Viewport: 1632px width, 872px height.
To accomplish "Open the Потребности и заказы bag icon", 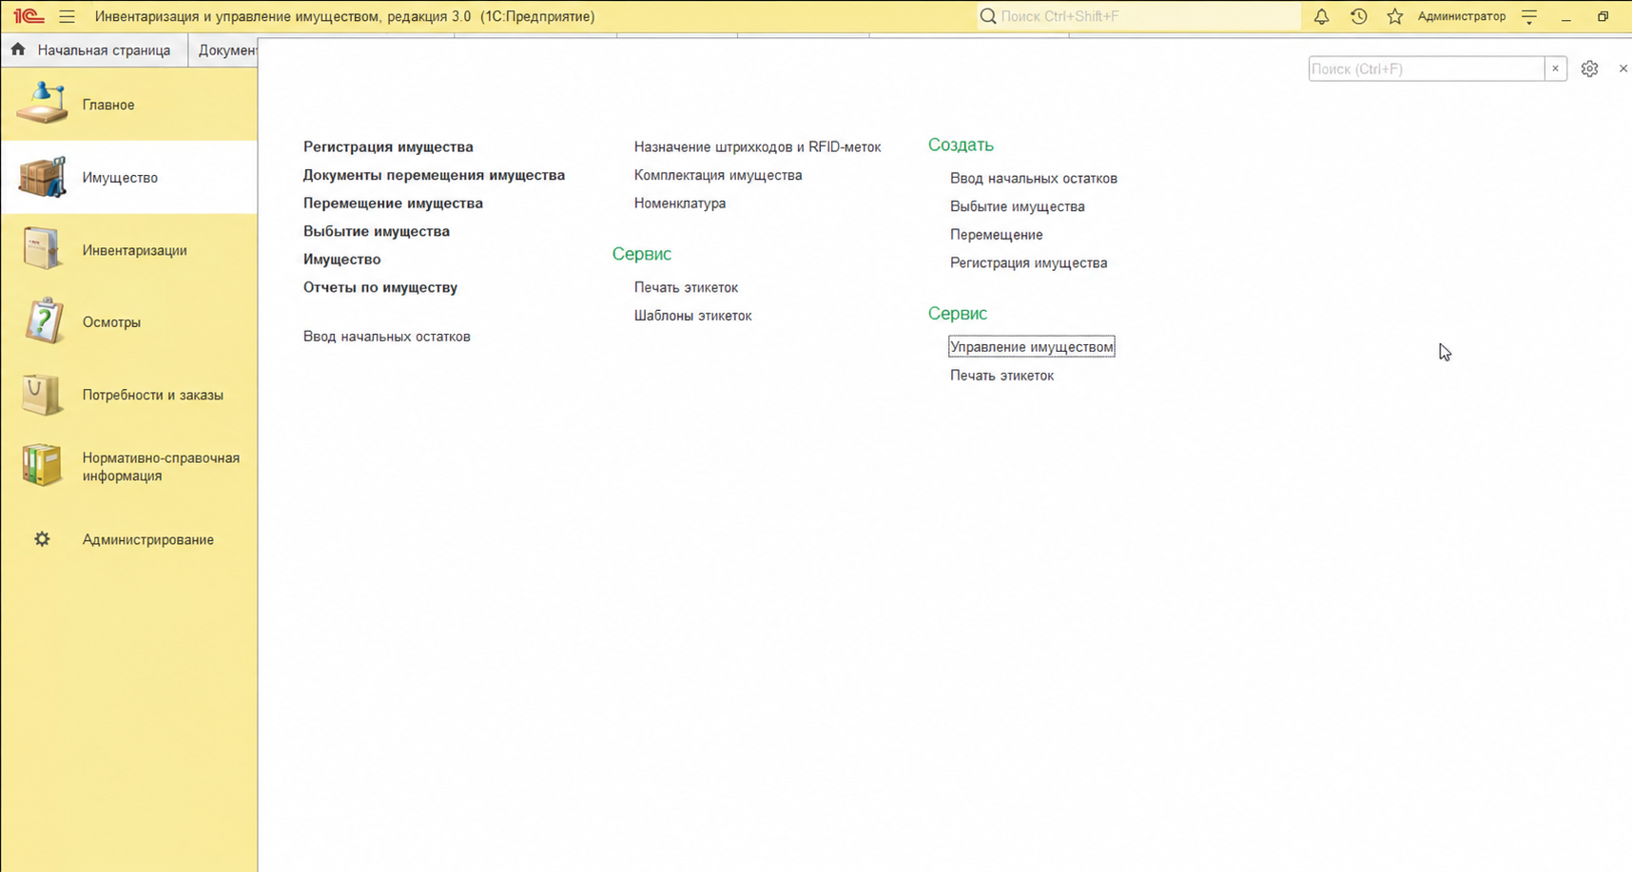I will coord(43,395).
